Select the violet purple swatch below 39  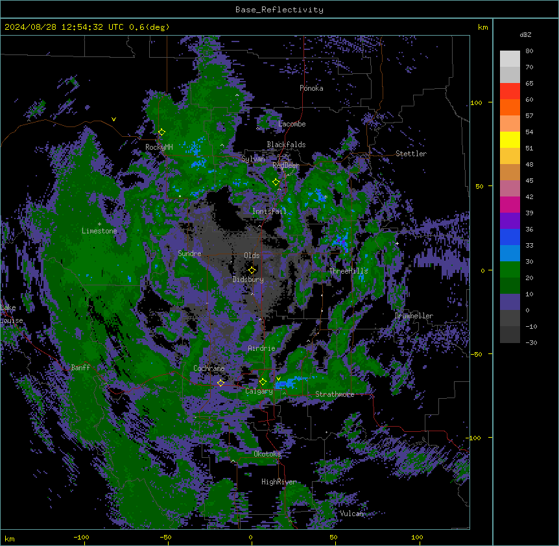[x=510, y=221]
